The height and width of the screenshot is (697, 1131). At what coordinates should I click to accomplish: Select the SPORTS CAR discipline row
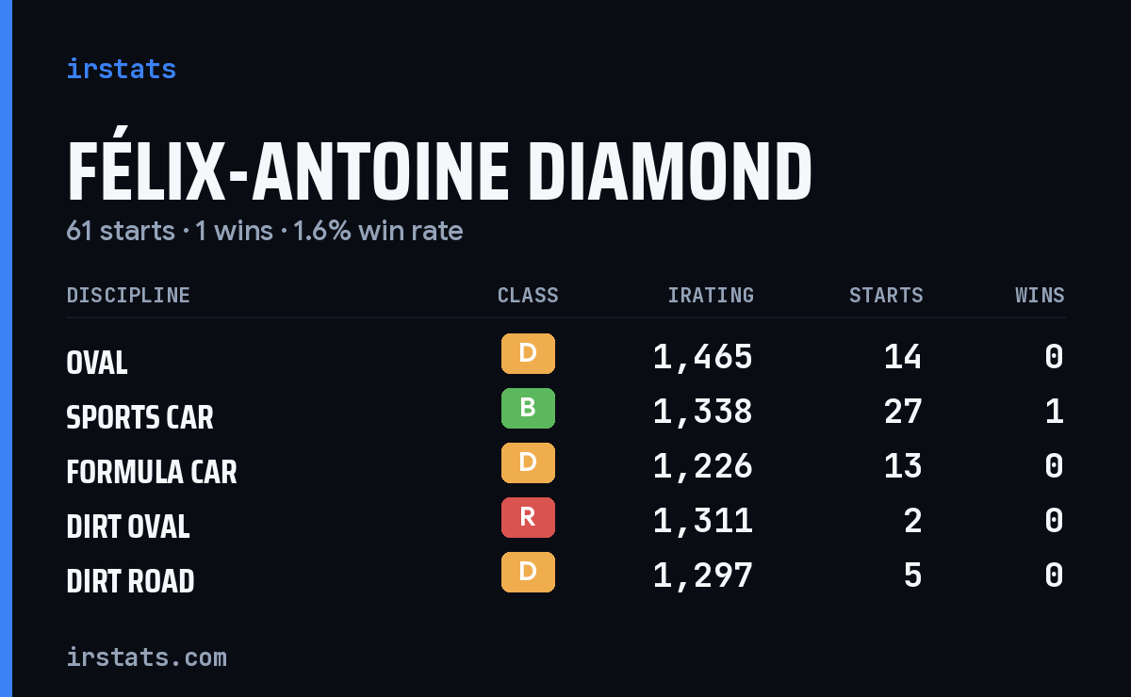point(565,412)
